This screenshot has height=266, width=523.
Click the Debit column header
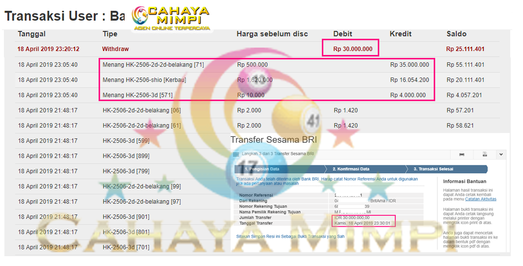[342, 34]
